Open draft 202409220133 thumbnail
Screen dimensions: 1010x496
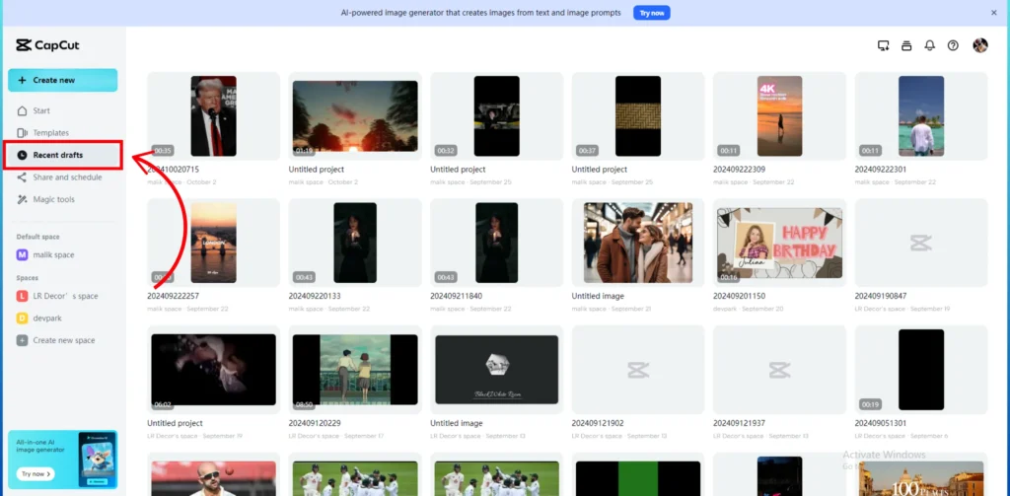click(355, 243)
